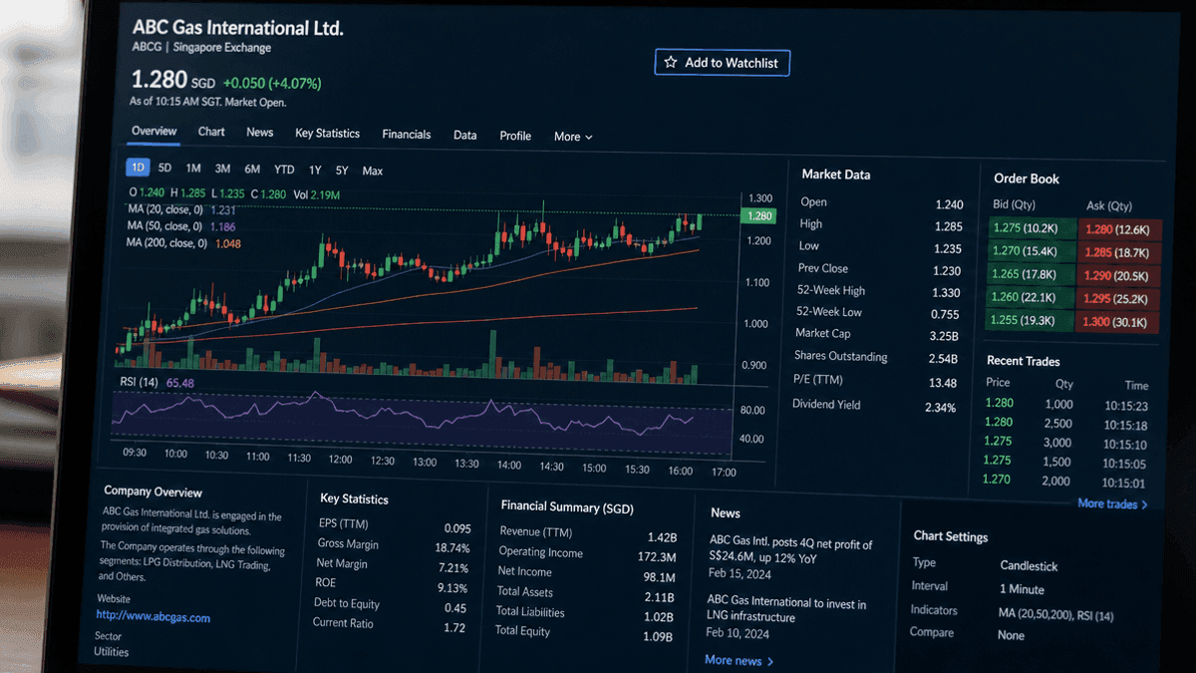The height and width of the screenshot is (673, 1196).
Task: Open the More news link
Action: coord(739,660)
